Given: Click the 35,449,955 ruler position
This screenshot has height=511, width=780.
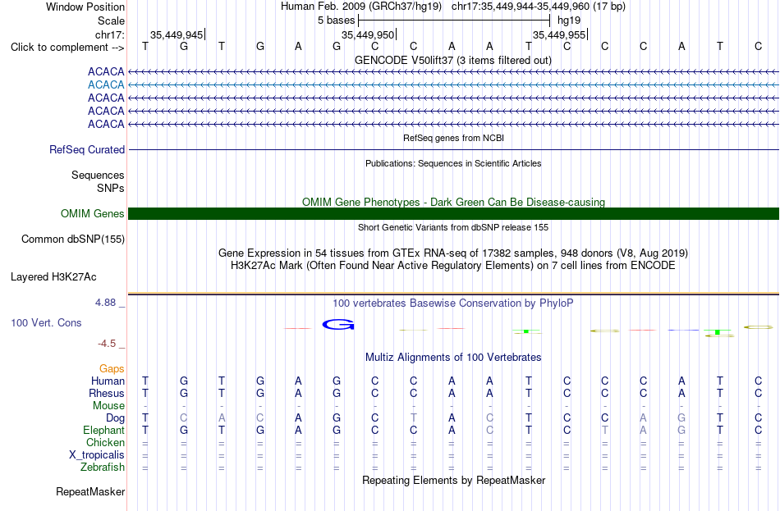Looking at the screenshot, I should (559, 34).
